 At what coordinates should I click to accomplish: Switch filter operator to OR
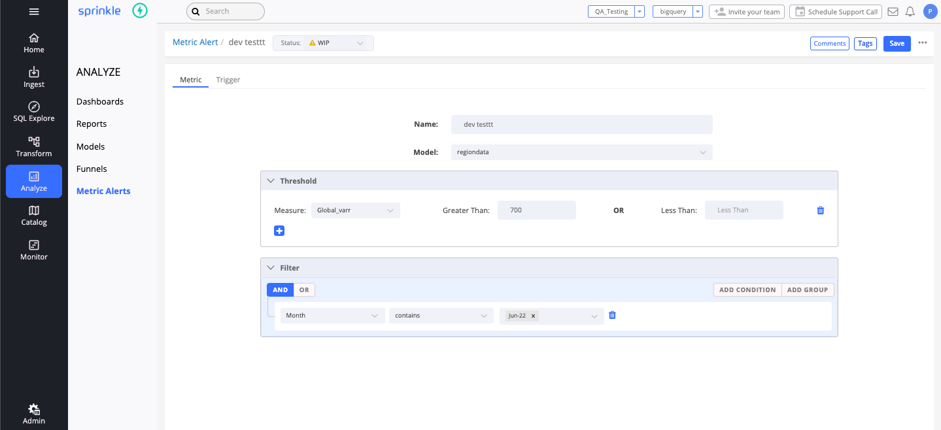(304, 289)
